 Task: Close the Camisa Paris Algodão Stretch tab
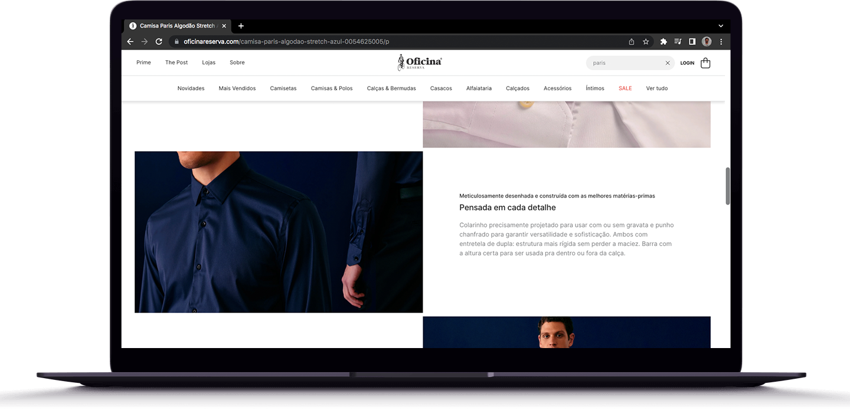(224, 26)
